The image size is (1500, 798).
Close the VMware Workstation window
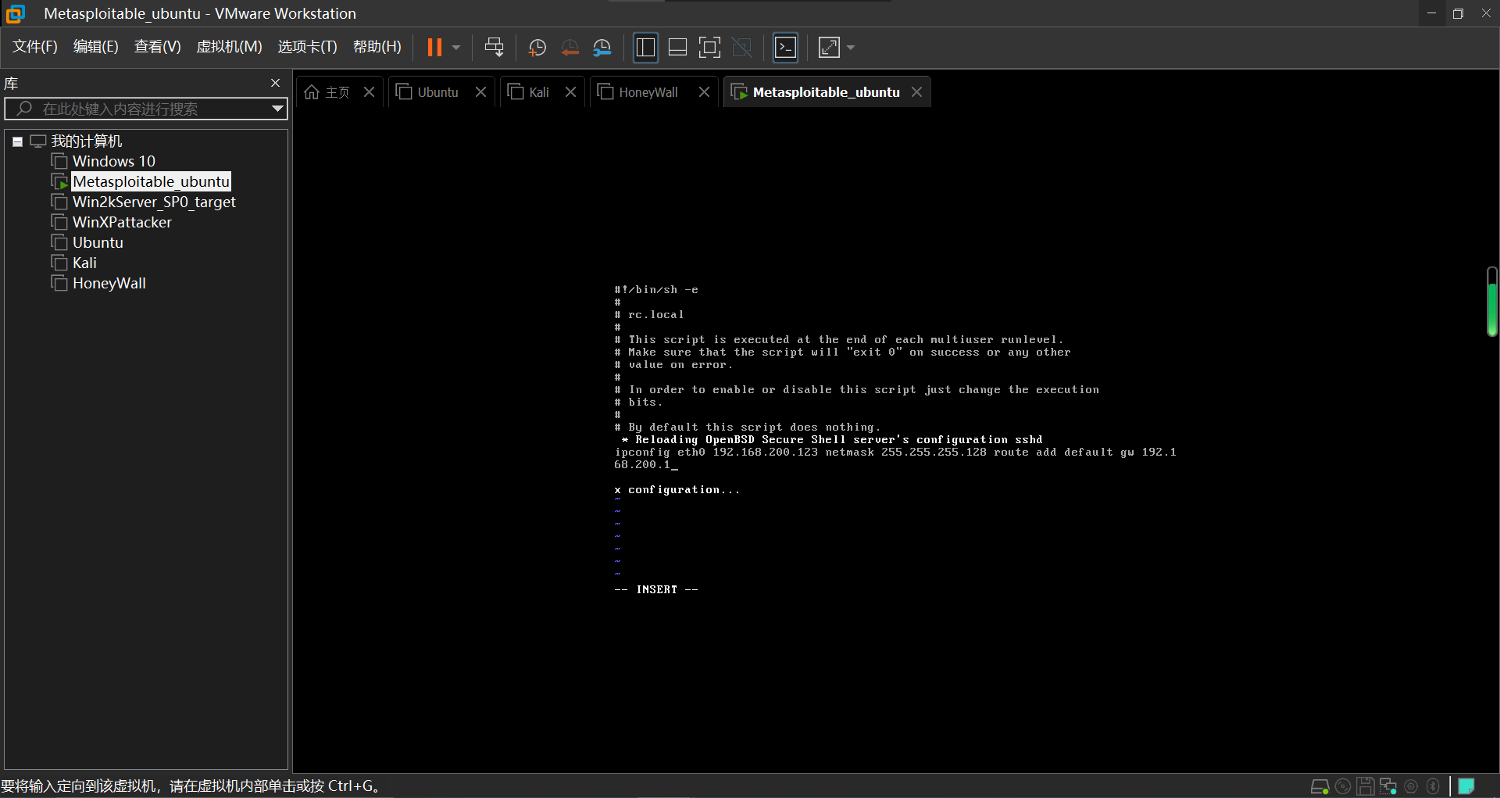click(x=1486, y=13)
